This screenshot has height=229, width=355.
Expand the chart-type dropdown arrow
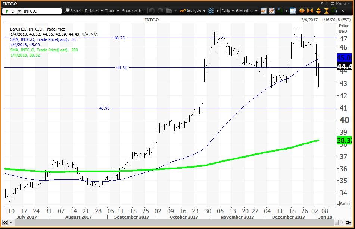[217, 11]
